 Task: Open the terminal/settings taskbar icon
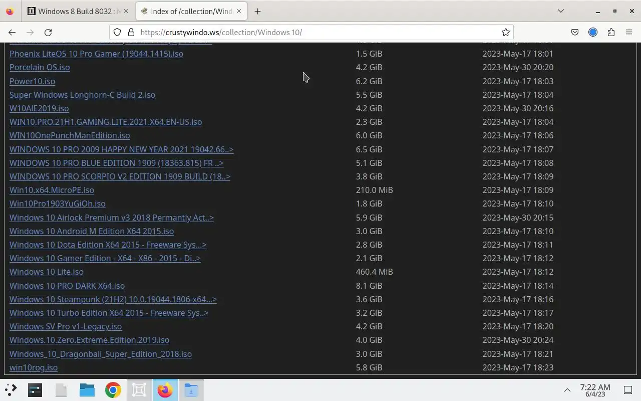click(35, 390)
